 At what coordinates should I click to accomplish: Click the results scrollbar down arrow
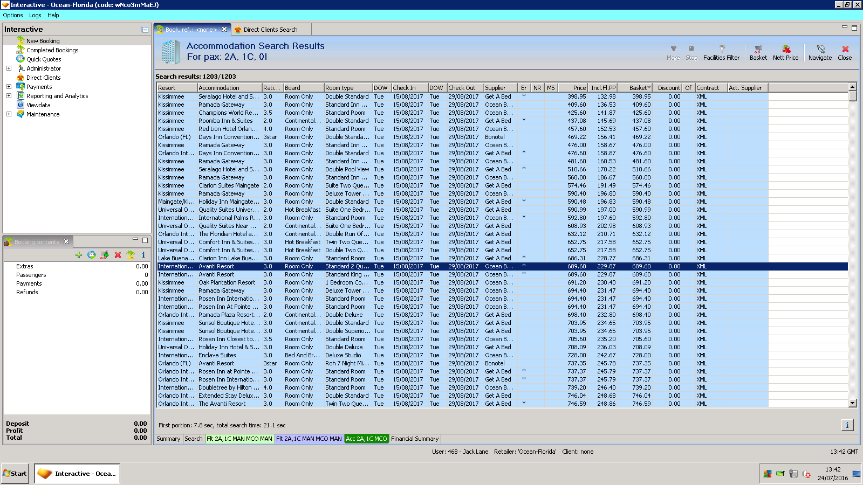(x=852, y=403)
